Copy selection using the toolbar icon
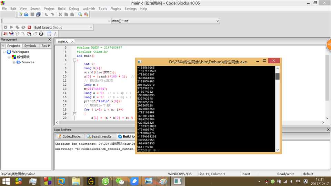Screen dimensions: 331x186 coord(66,14)
